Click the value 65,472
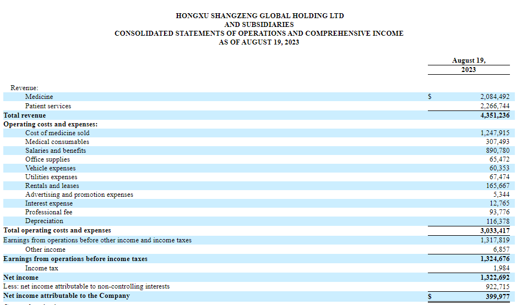Image resolution: width=516 pixels, height=305 pixels. click(x=499, y=159)
